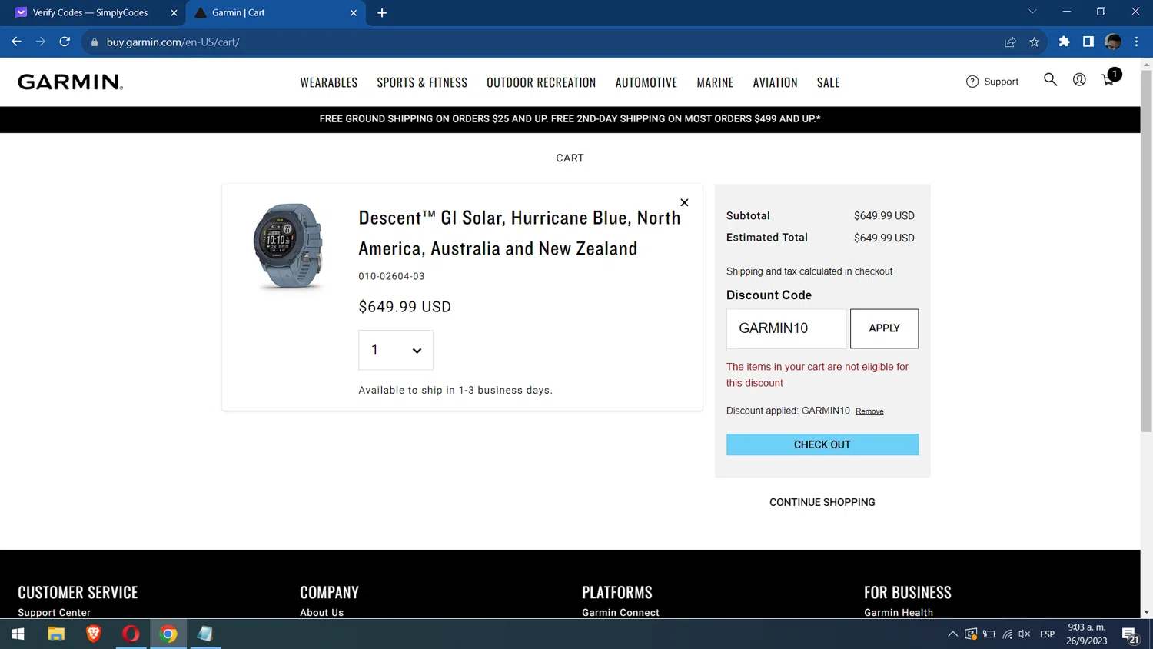1153x649 pixels.
Task: Open Chrome profile avatar
Action: click(x=1112, y=42)
